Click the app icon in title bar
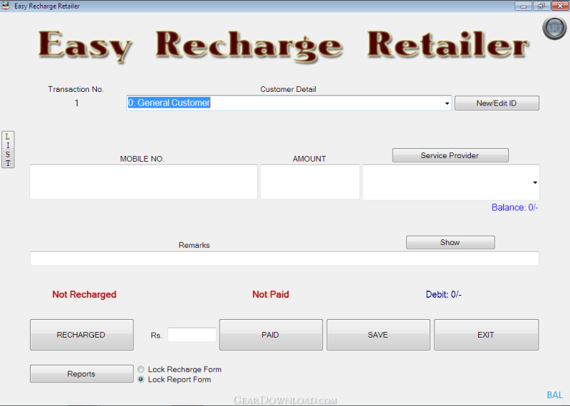The width and height of the screenshot is (570, 406). (6, 6)
